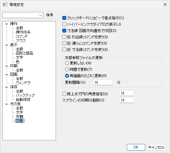Collapse the 操作 tree node

7,24
